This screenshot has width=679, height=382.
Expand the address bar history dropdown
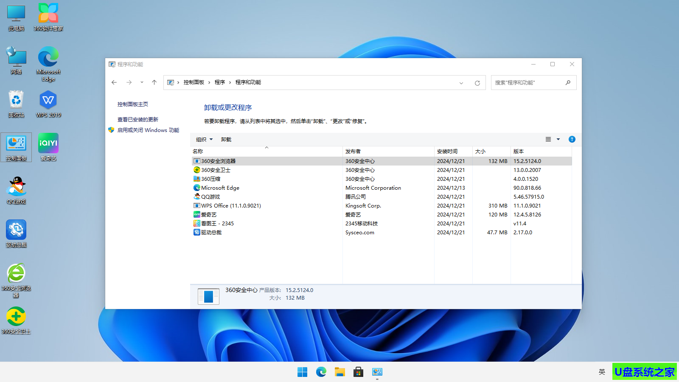[461, 83]
